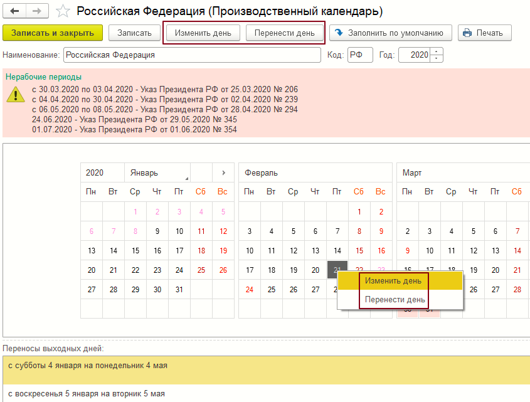Click the printer icon on Печать button
The image size is (530, 402).
pyautogui.click(x=467, y=33)
